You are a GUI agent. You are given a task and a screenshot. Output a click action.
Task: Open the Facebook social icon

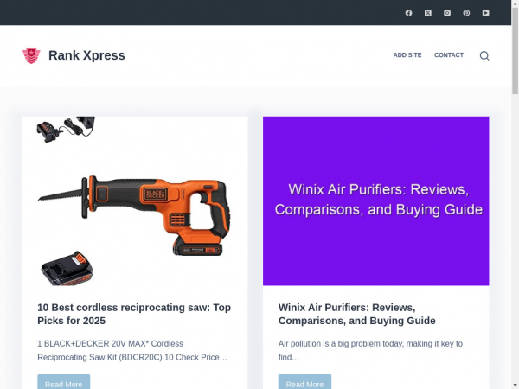click(409, 13)
